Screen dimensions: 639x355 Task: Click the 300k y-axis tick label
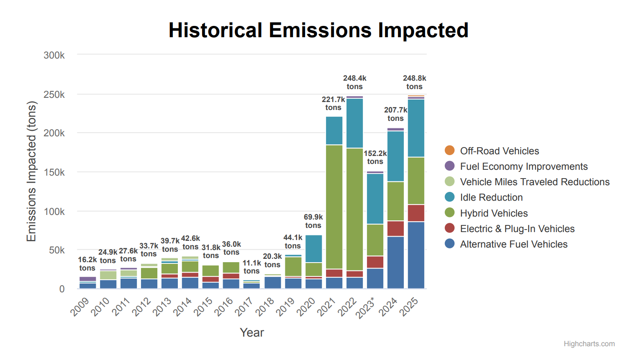click(x=54, y=55)
